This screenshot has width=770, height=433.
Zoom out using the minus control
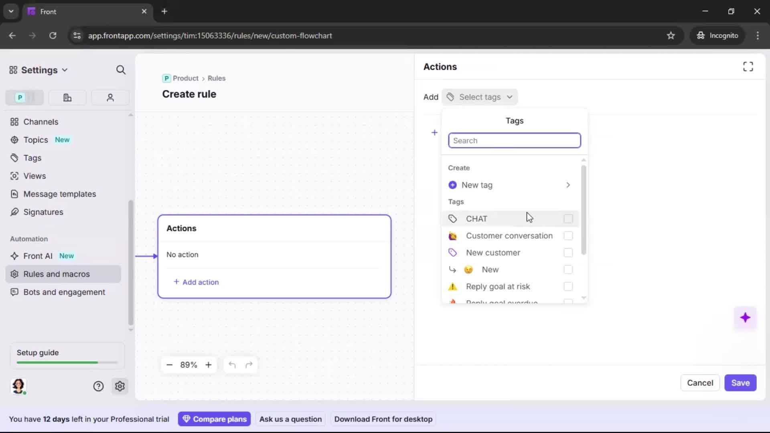coord(169,365)
